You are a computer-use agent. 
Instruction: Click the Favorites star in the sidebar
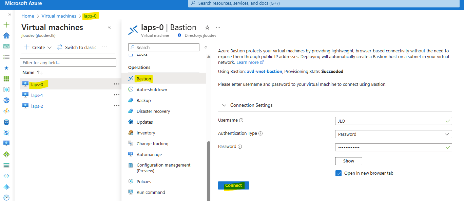(6, 68)
